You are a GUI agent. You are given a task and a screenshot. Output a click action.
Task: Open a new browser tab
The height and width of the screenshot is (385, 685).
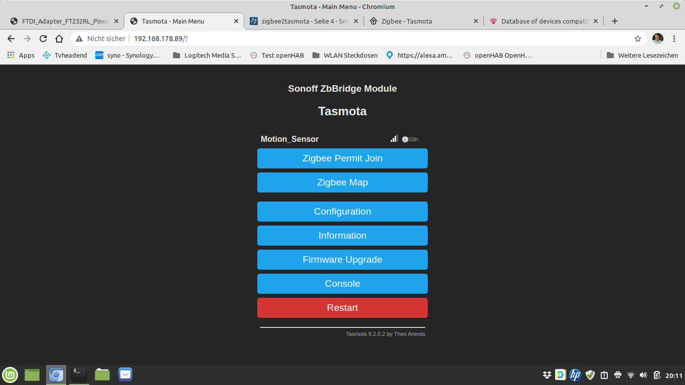(x=615, y=21)
